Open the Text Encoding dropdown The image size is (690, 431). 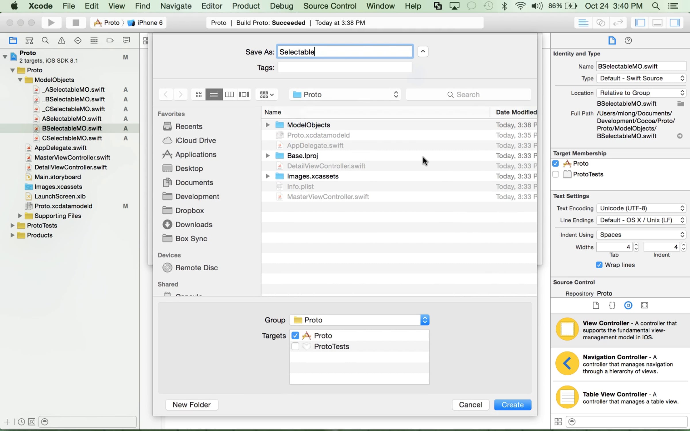(x=641, y=208)
